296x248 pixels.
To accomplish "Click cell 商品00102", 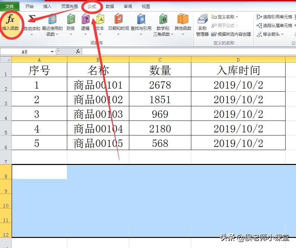I will pyautogui.click(x=98, y=99).
